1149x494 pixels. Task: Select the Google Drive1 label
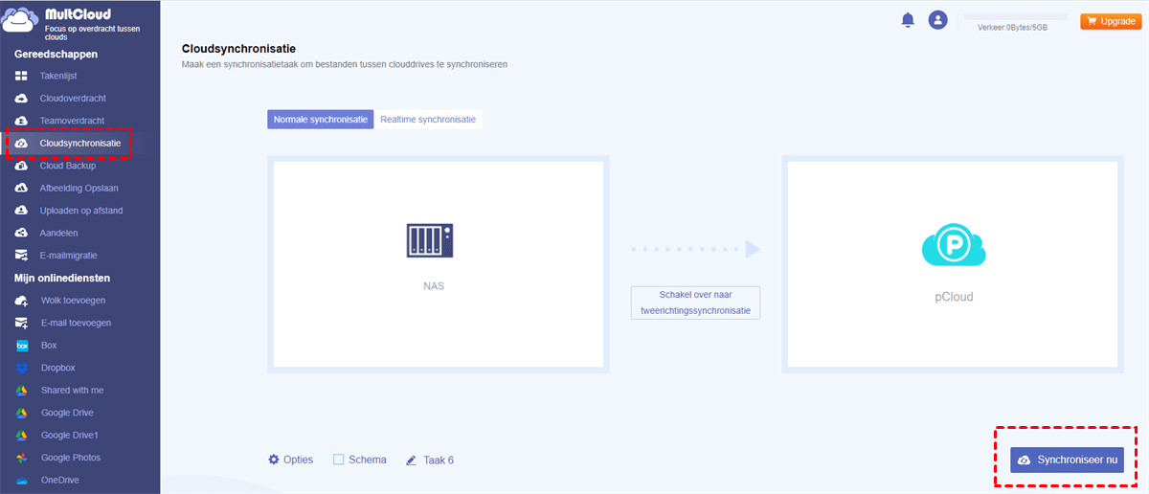(70, 436)
